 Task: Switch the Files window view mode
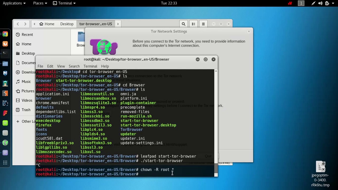[193, 24]
